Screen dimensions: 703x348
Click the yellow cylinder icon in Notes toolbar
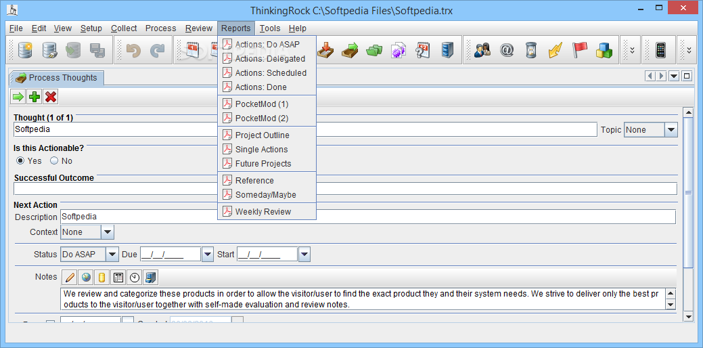coord(102,278)
